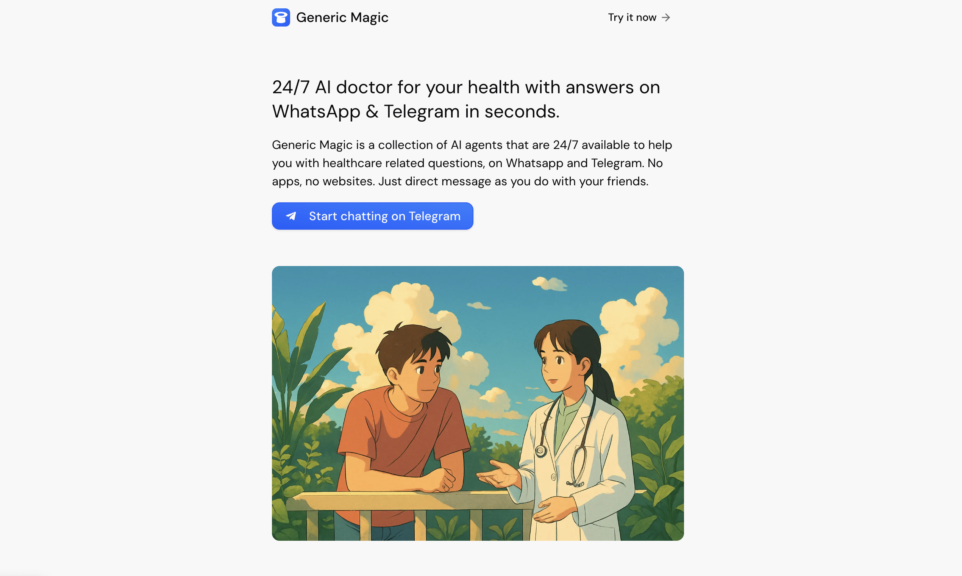Click the paper plane icon in Telegram button
Viewport: 962px width, 576px height.
tap(291, 216)
